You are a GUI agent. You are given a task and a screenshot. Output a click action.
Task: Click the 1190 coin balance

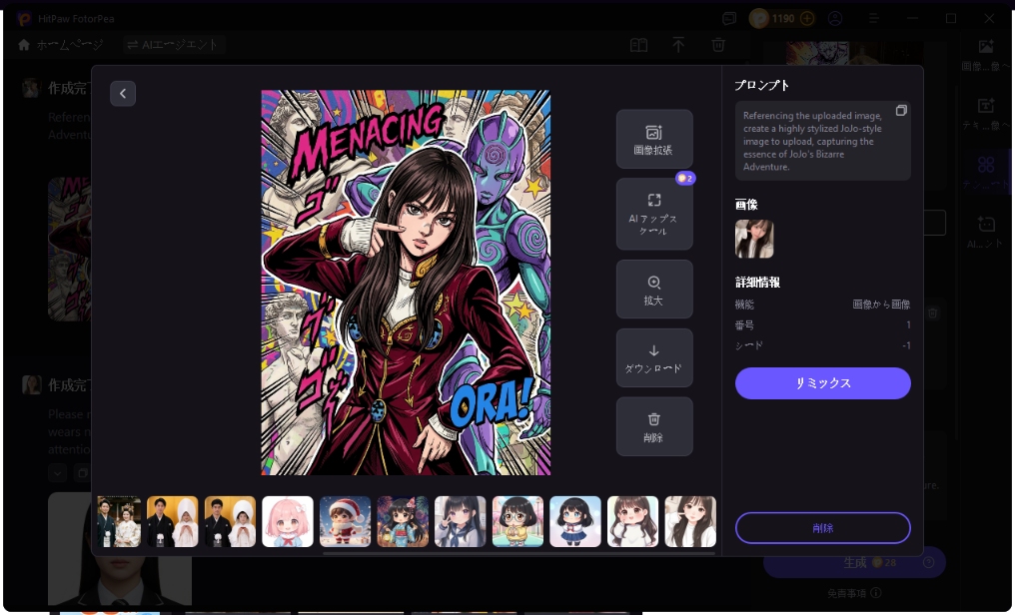[782, 19]
